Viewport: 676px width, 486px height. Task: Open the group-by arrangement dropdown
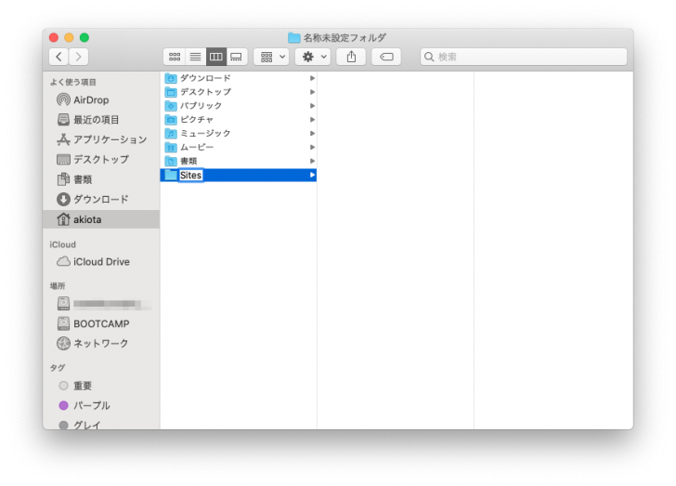point(272,57)
